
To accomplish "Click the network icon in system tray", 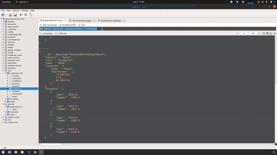I will click(x=258, y=2).
